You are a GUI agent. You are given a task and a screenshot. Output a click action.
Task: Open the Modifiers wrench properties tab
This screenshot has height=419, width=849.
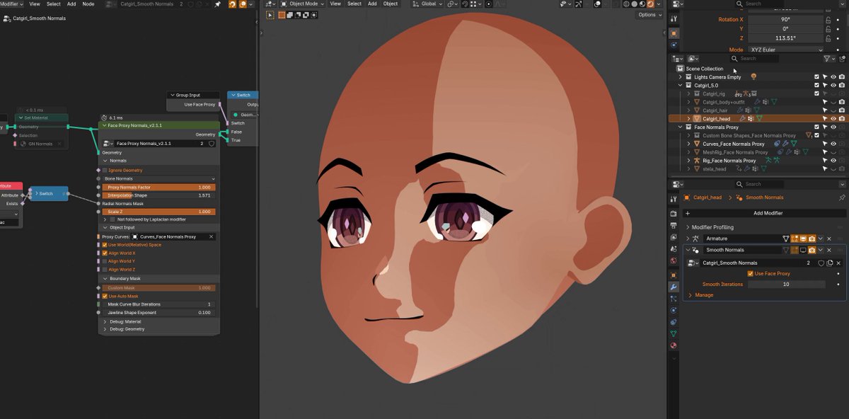(674, 287)
